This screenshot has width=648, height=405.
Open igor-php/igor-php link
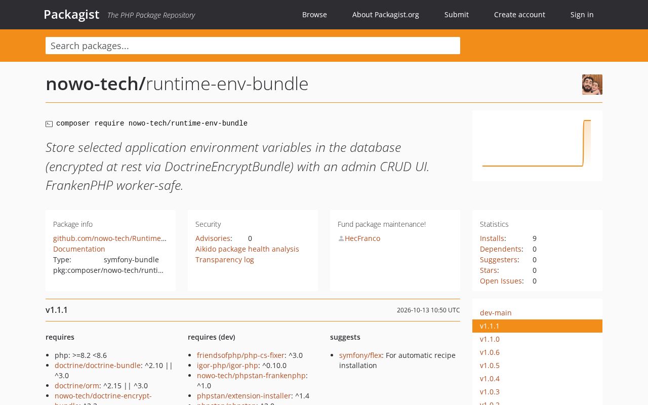click(227, 366)
